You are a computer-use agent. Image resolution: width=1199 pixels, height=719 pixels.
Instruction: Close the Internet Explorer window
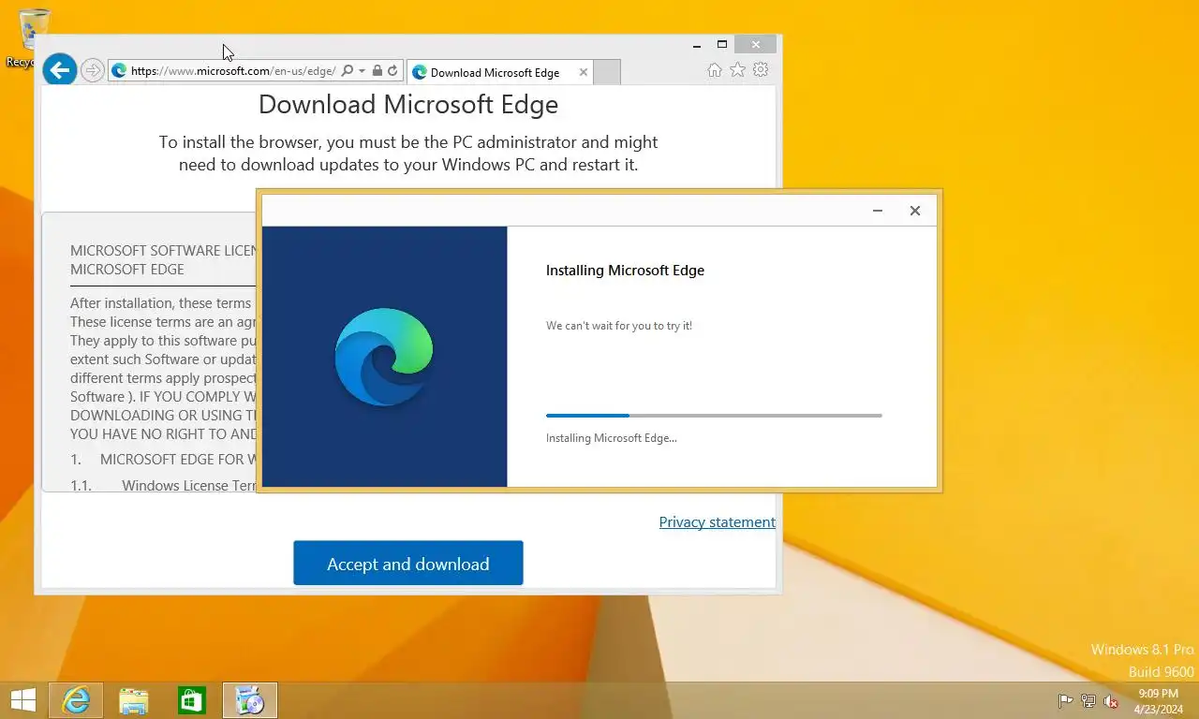click(755, 44)
